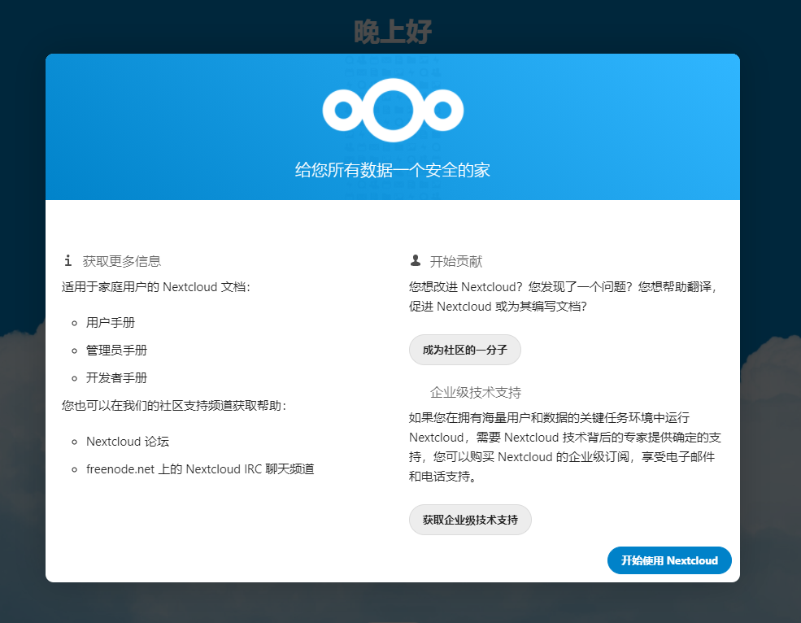The width and height of the screenshot is (801, 623).
Task: Open the 管理员手册 link
Action: [x=116, y=350]
